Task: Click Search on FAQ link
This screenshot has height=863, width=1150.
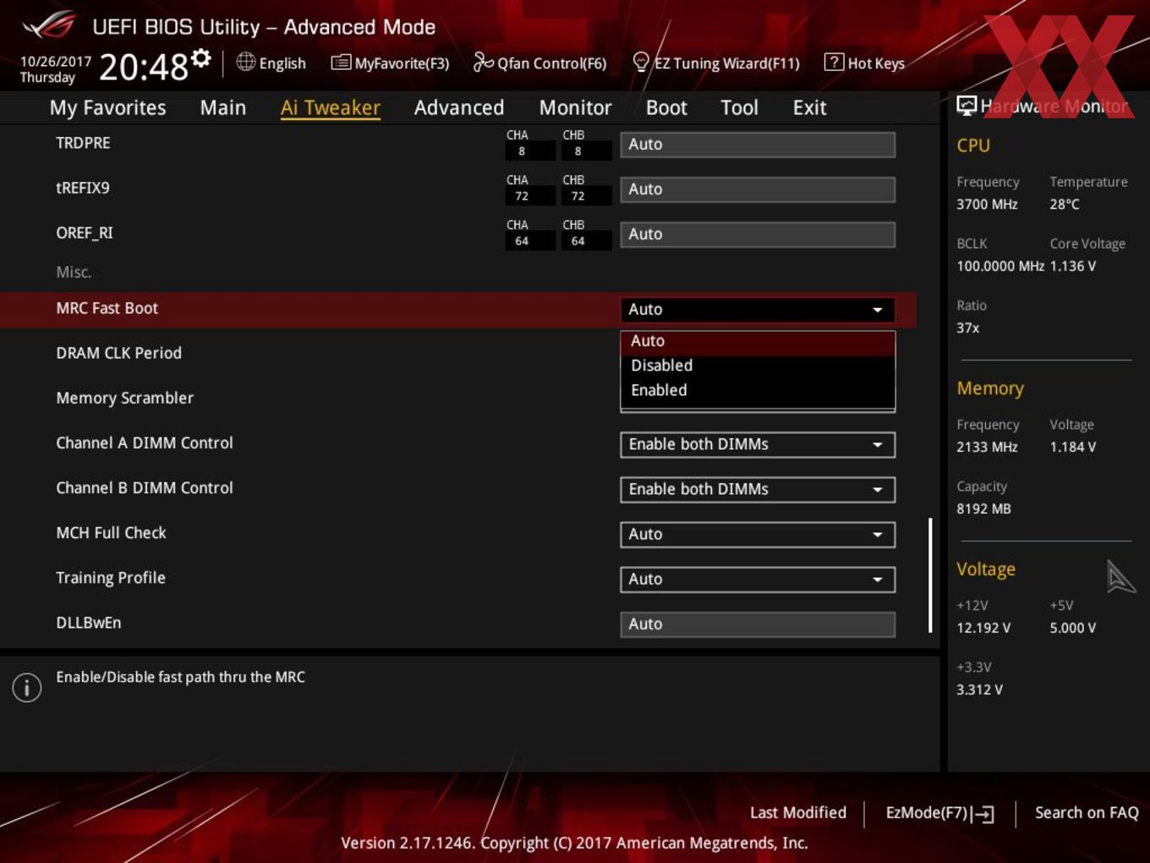Action: coord(1087,812)
